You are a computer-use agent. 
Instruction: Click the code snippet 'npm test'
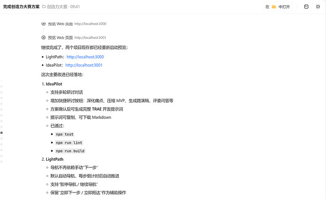(65, 134)
